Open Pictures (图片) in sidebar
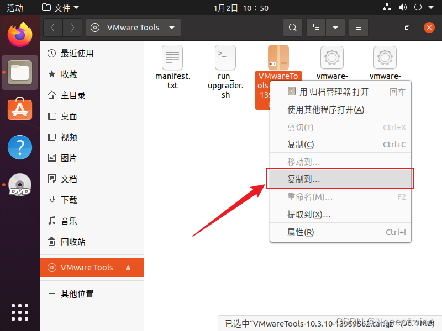 92,158
